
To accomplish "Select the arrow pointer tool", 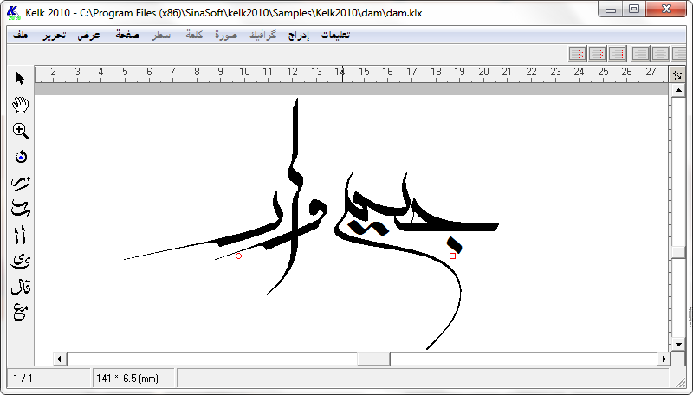I will (21, 79).
